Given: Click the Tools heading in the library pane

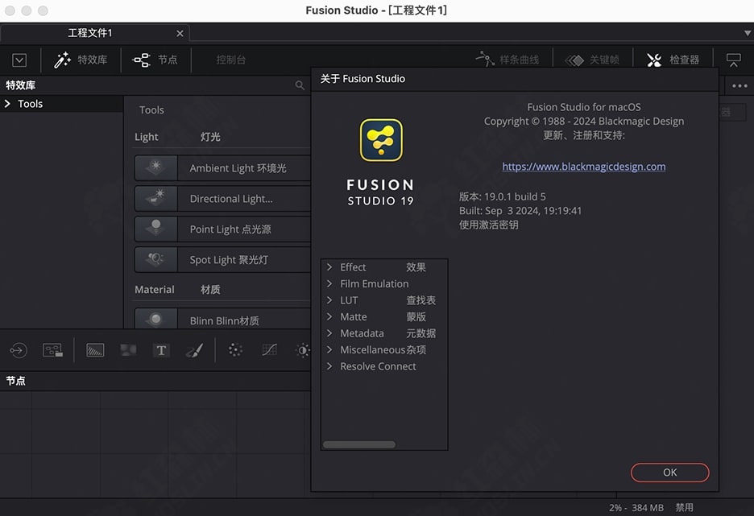Looking at the screenshot, I should (151, 110).
